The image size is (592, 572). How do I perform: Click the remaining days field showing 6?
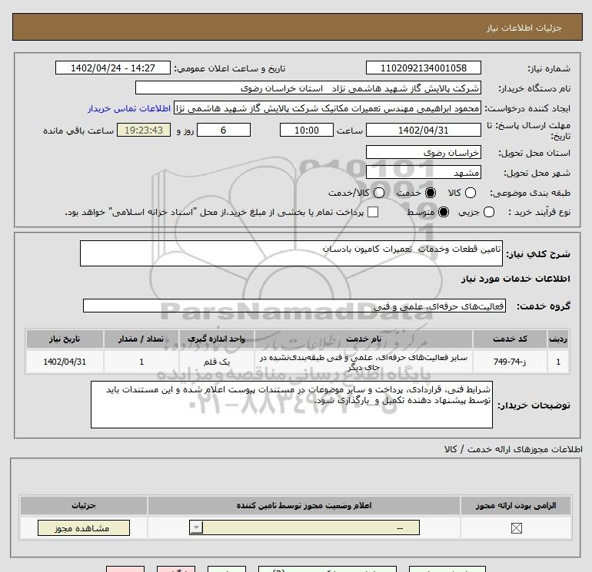224,130
